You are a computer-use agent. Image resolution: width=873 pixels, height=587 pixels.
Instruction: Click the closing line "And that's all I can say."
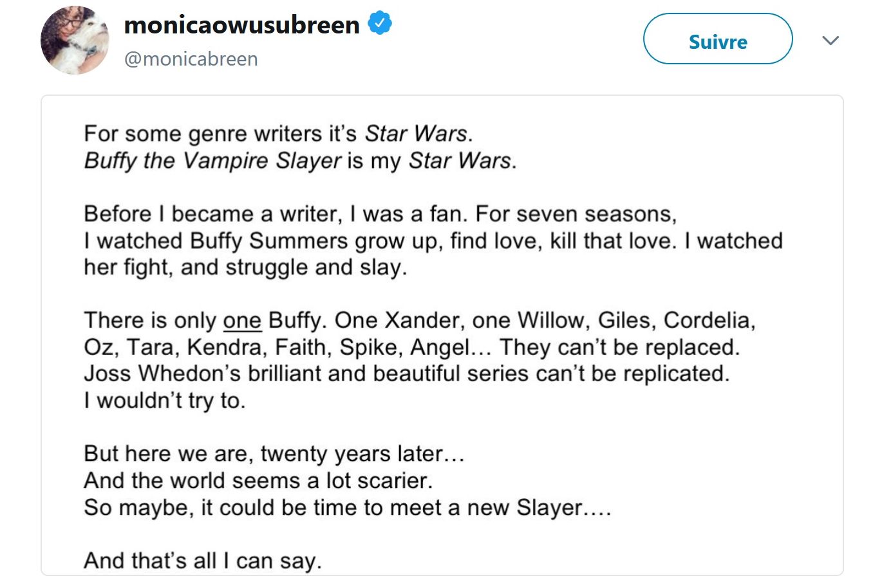pyautogui.click(x=203, y=561)
